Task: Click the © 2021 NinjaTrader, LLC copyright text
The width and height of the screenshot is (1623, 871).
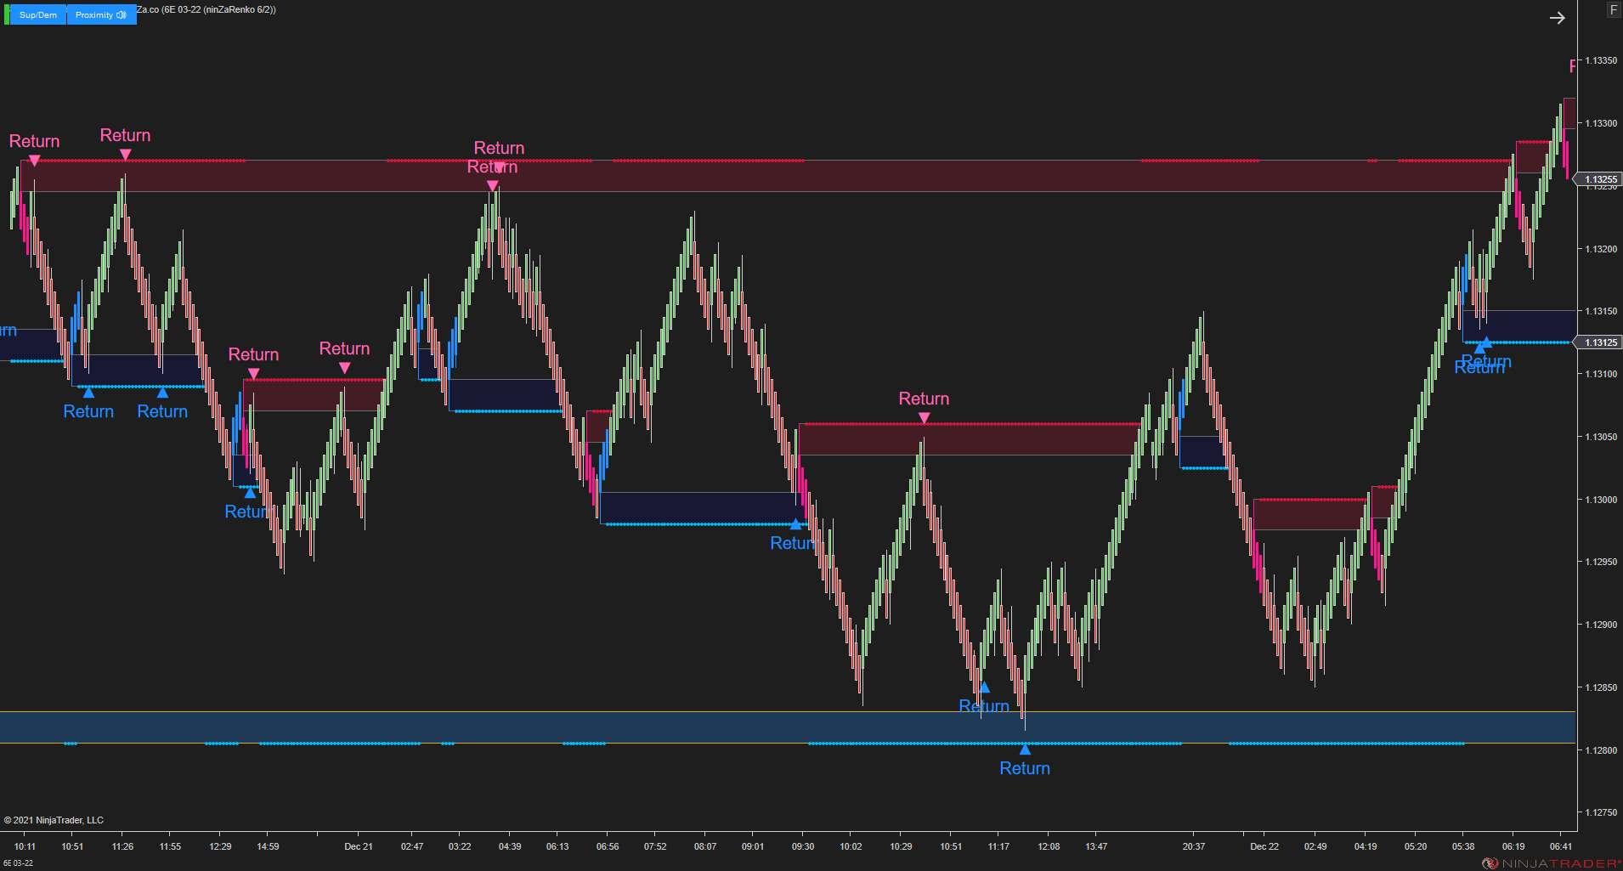Action: [x=54, y=819]
